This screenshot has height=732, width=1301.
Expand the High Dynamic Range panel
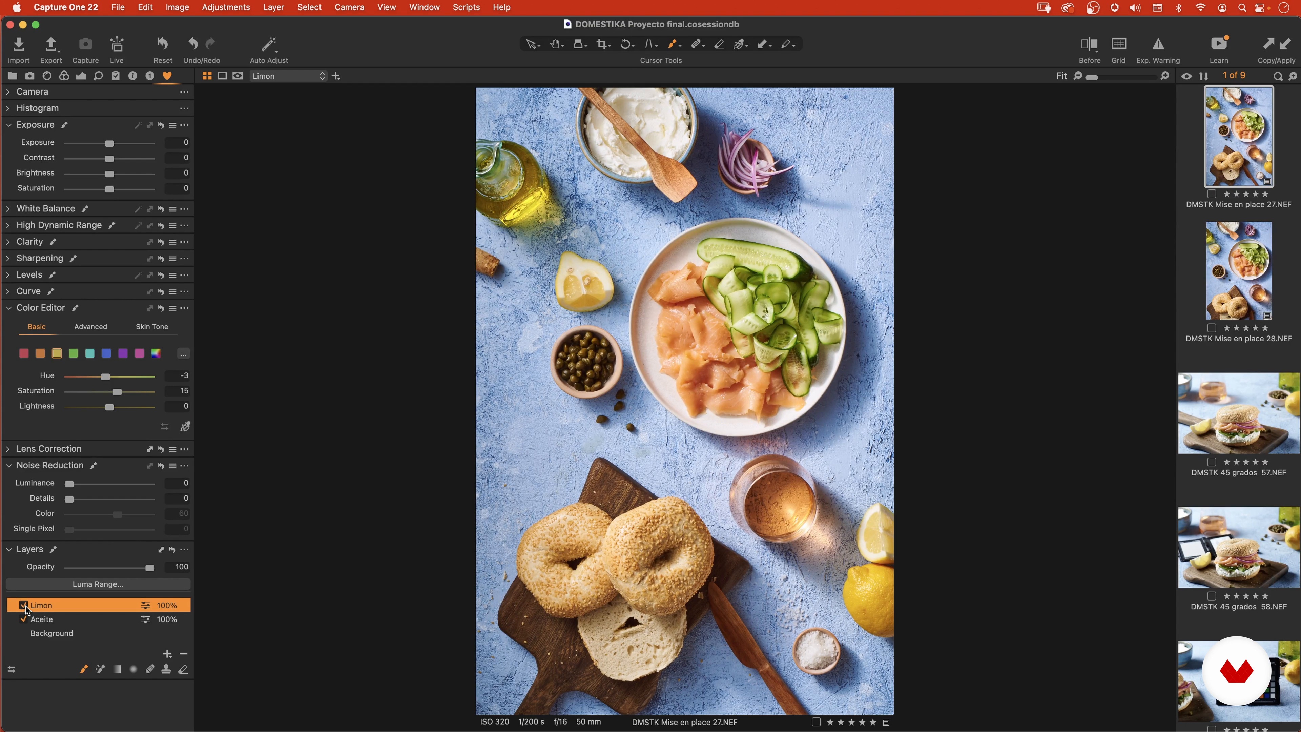[7, 225]
